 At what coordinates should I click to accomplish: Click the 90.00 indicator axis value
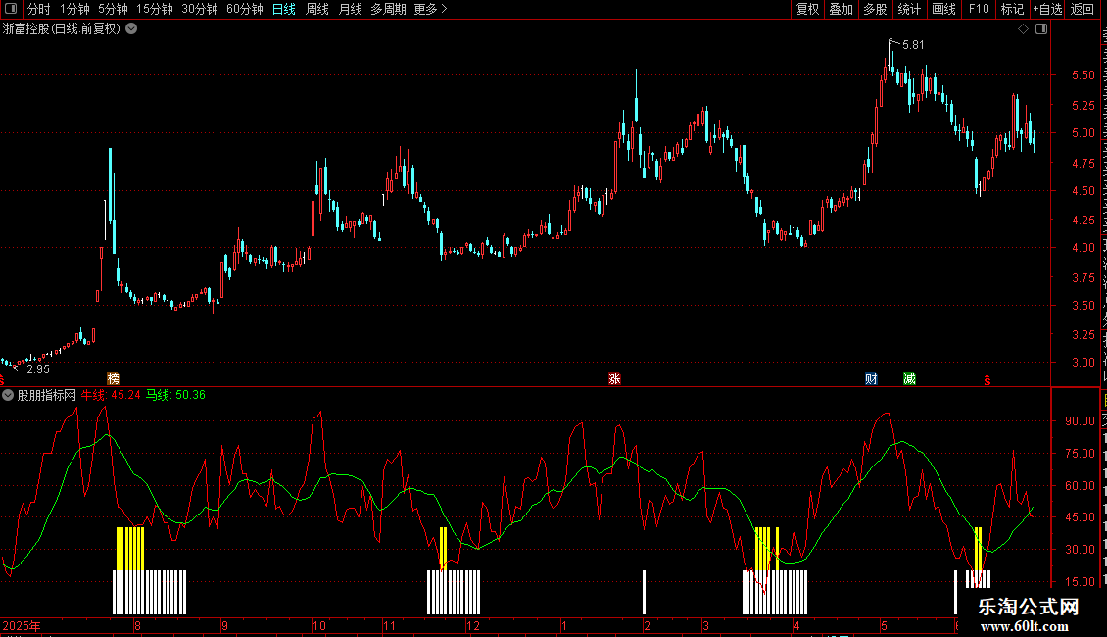[1081, 420]
